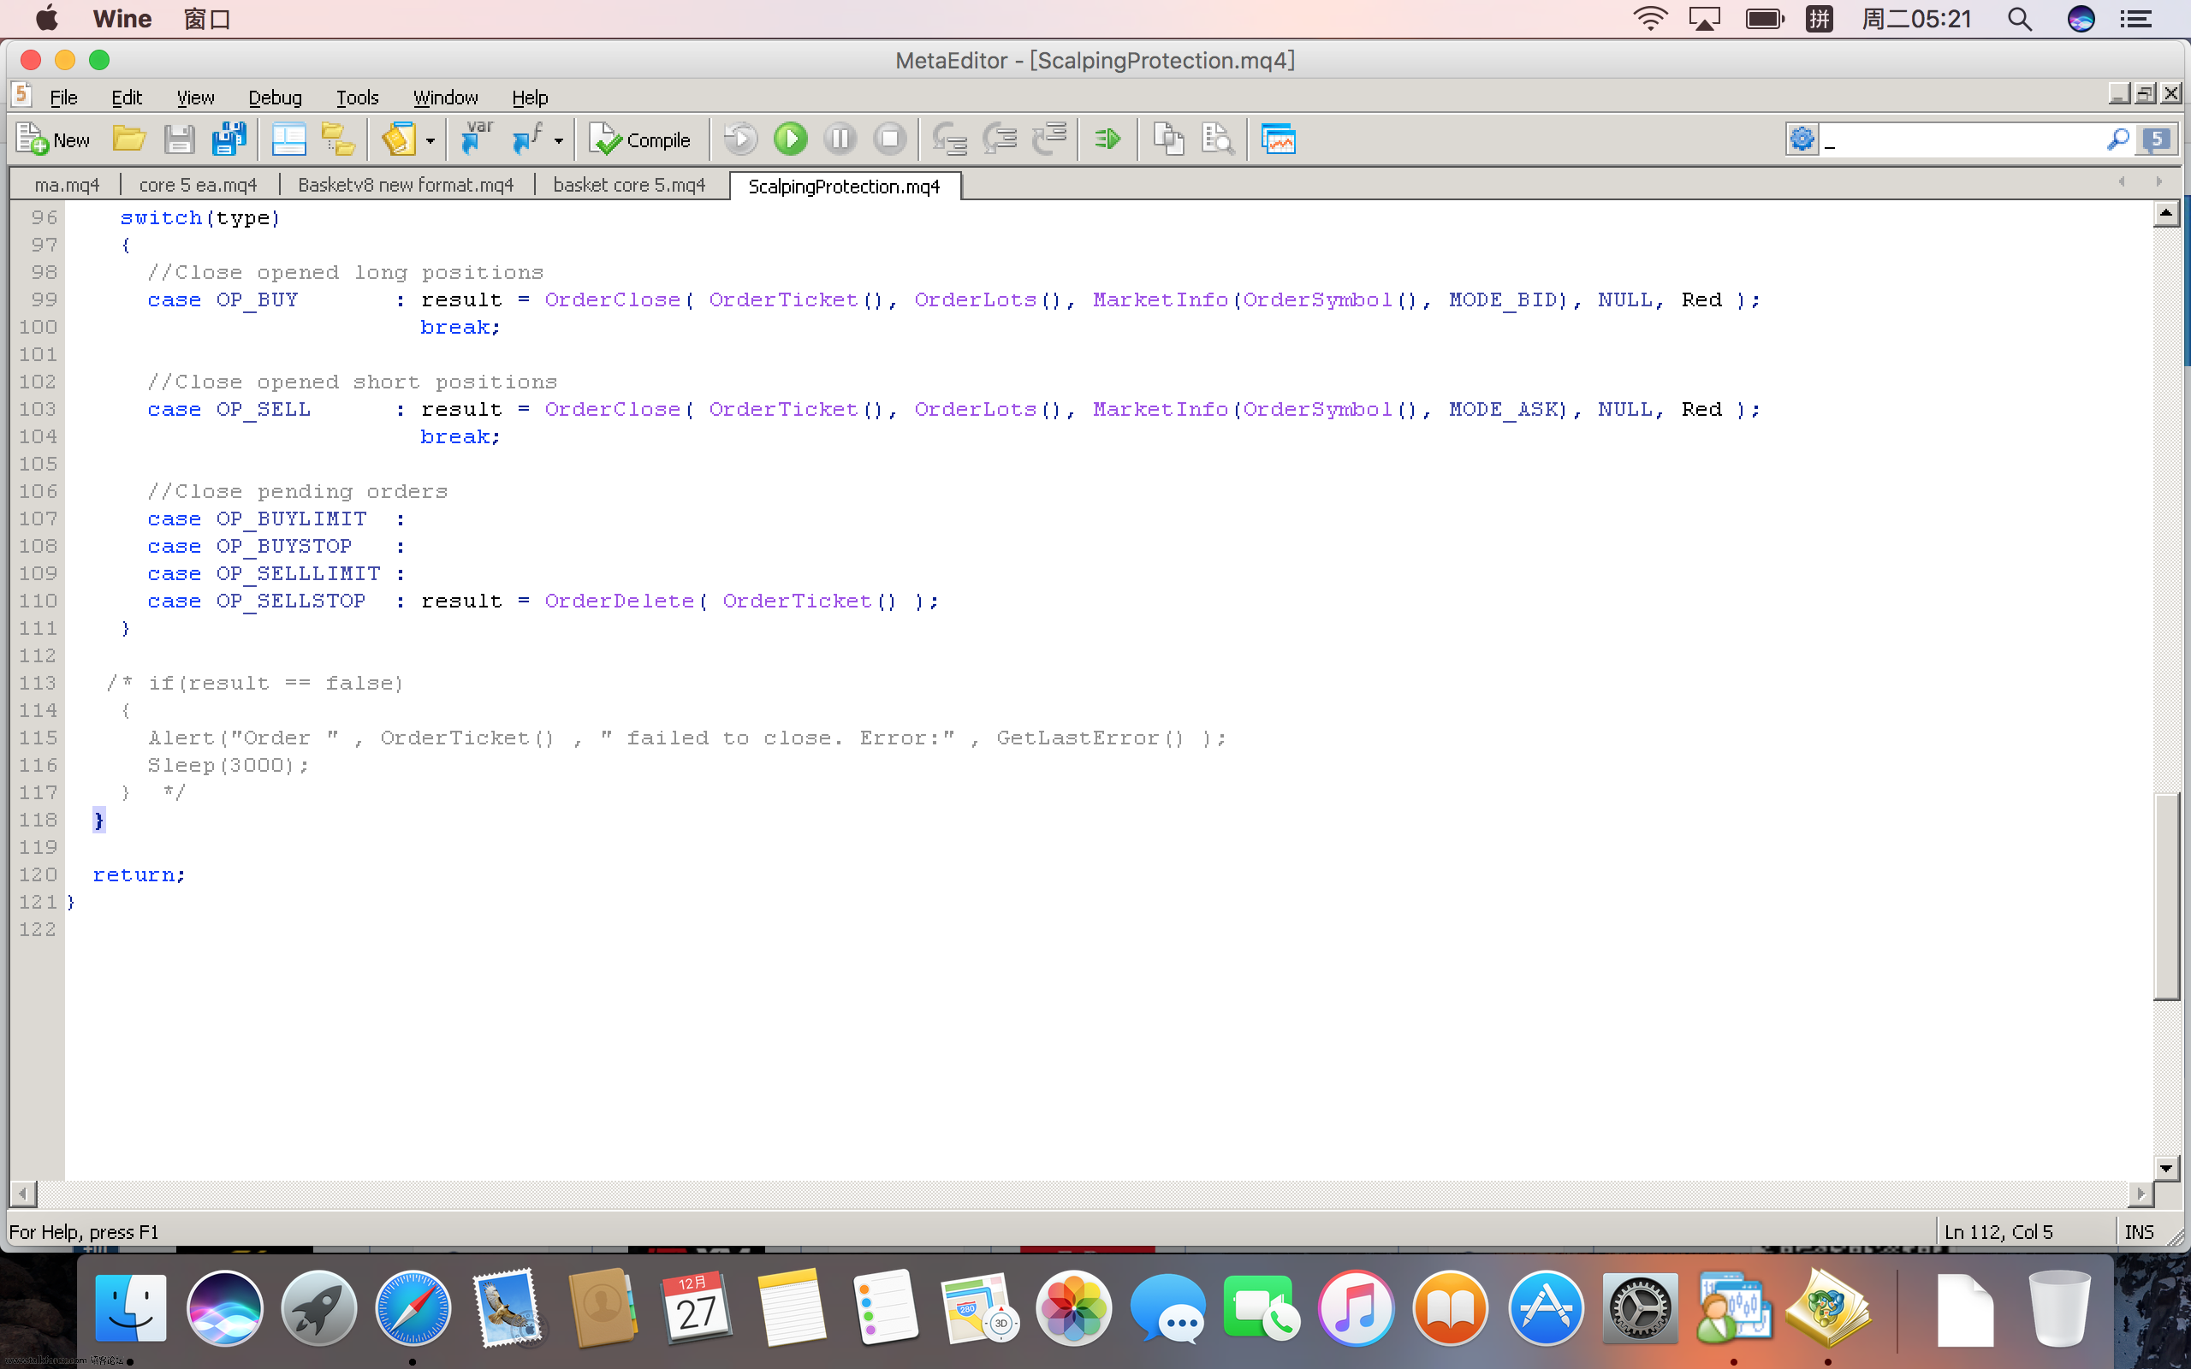2191x1369 pixels.
Task: Pause debugging with the pause icon
Action: [840, 139]
